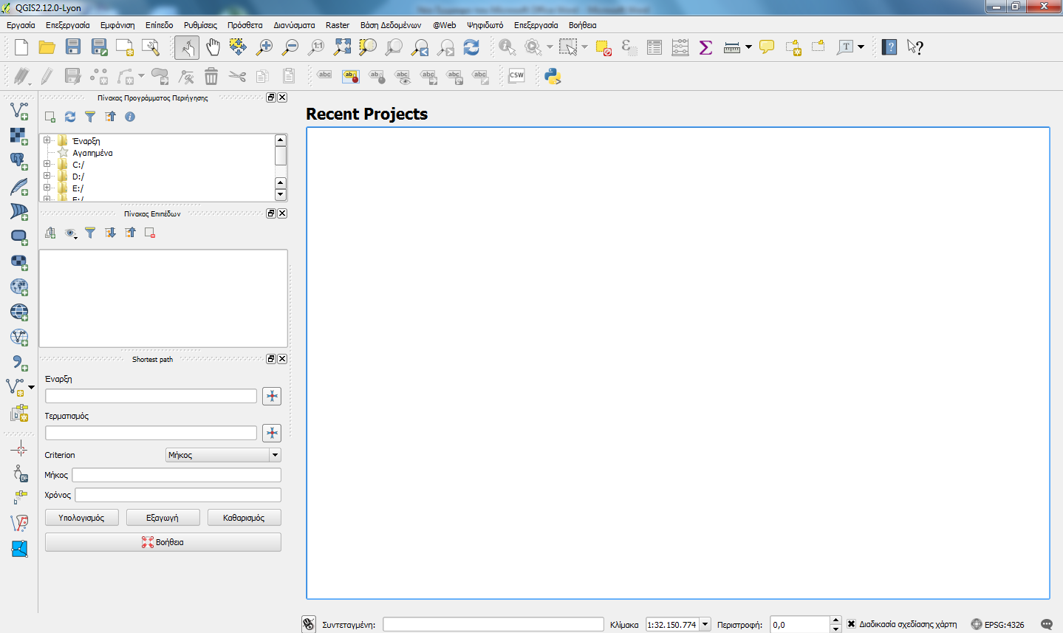Expand the C:/ drive node
The height and width of the screenshot is (633, 1063).
[x=47, y=164]
